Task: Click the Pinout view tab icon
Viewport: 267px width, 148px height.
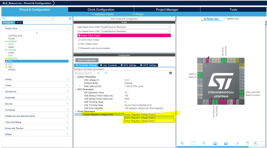Action: coord(205,19)
